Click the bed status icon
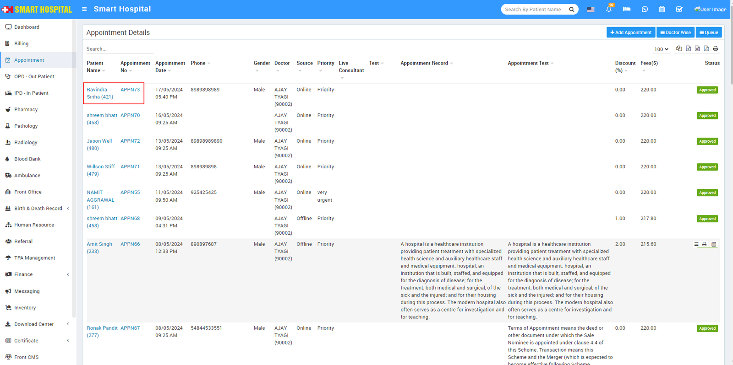The height and width of the screenshot is (365, 733). coord(626,9)
